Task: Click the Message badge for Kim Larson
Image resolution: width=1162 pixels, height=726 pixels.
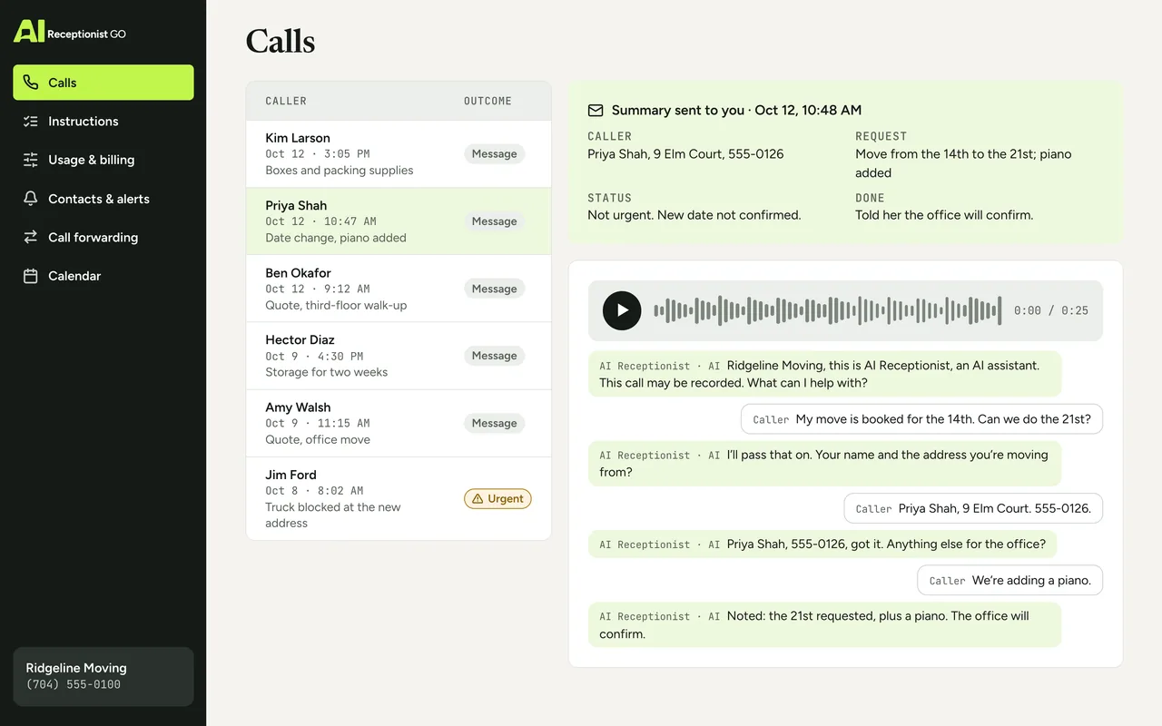Action: pyautogui.click(x=494, y=154)
